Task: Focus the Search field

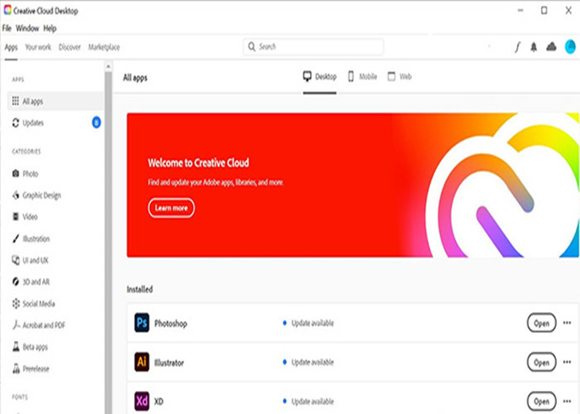Action: pos(313,47)
